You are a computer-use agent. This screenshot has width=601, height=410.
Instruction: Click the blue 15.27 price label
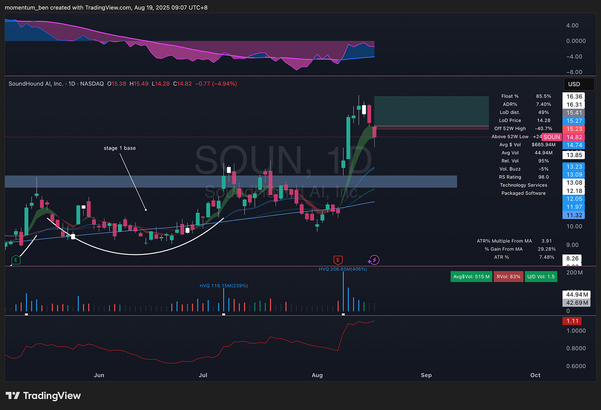coord(574,121)
